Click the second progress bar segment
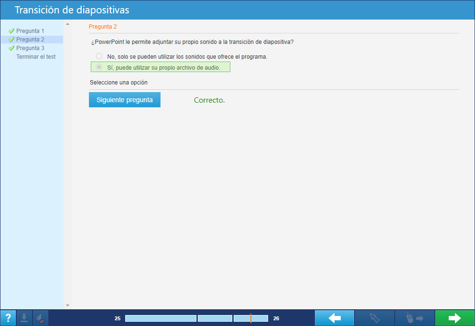The height and width of the screenshot is (326, 475). pos(215,318)
